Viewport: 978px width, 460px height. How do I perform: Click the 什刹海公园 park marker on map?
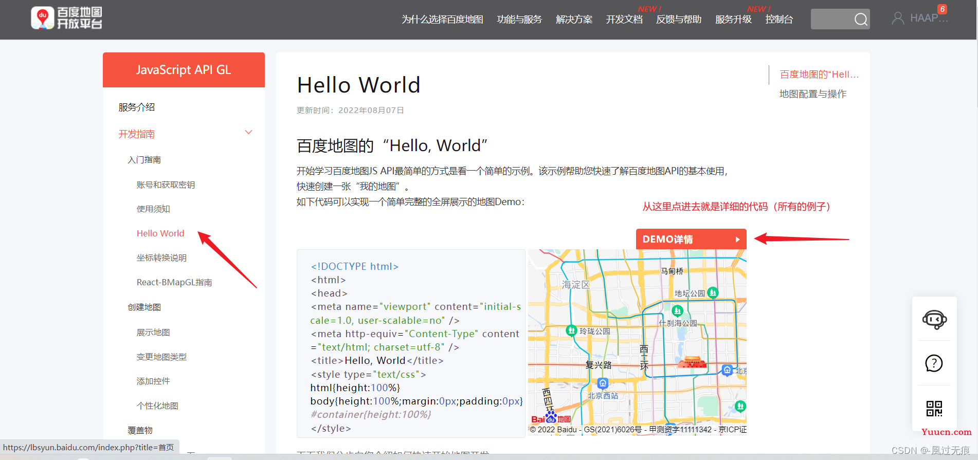pos(678,310)
